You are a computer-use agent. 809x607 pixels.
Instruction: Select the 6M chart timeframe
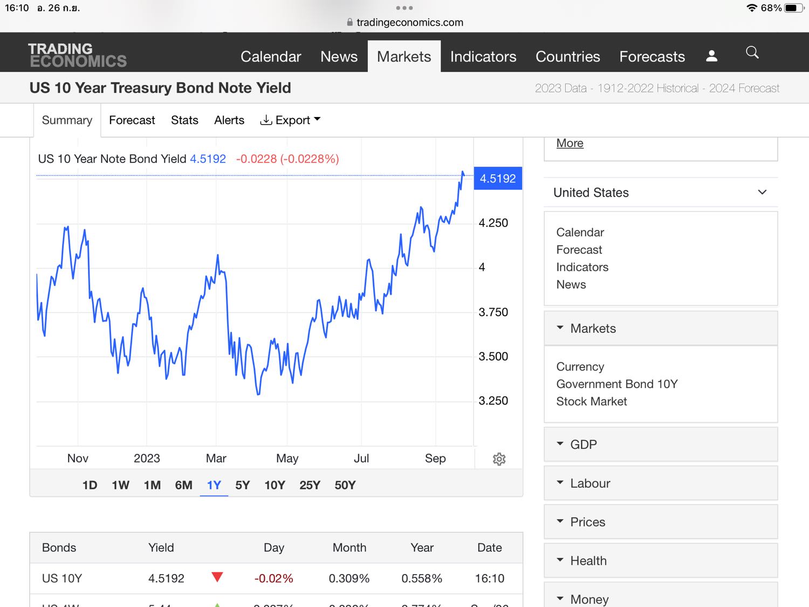click(x=183, y=485)
